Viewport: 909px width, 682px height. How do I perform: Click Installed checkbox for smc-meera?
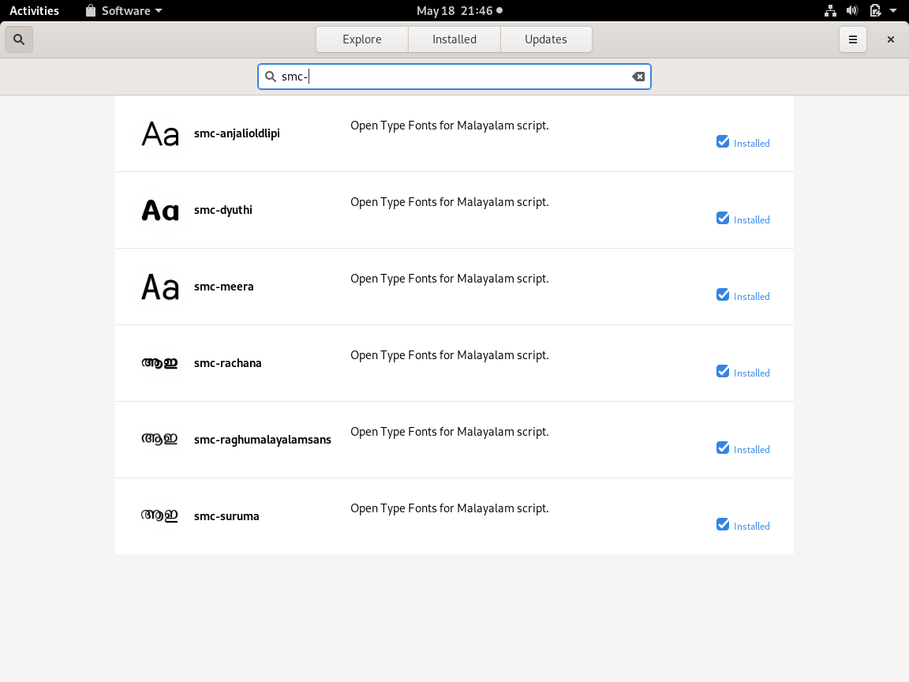(x=723, y=295)
